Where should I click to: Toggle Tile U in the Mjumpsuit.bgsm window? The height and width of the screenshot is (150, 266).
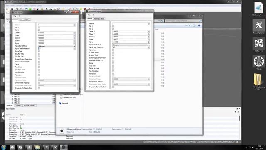click(x=113, y=26)
